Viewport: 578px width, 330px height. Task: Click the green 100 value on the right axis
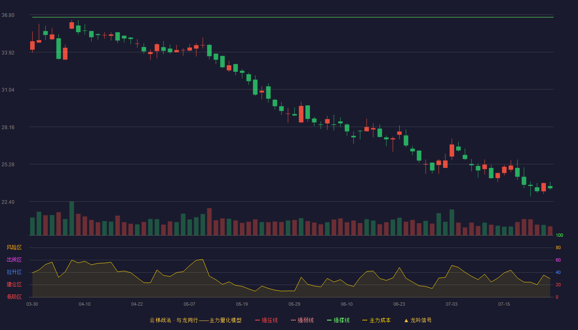coord(559,236)
